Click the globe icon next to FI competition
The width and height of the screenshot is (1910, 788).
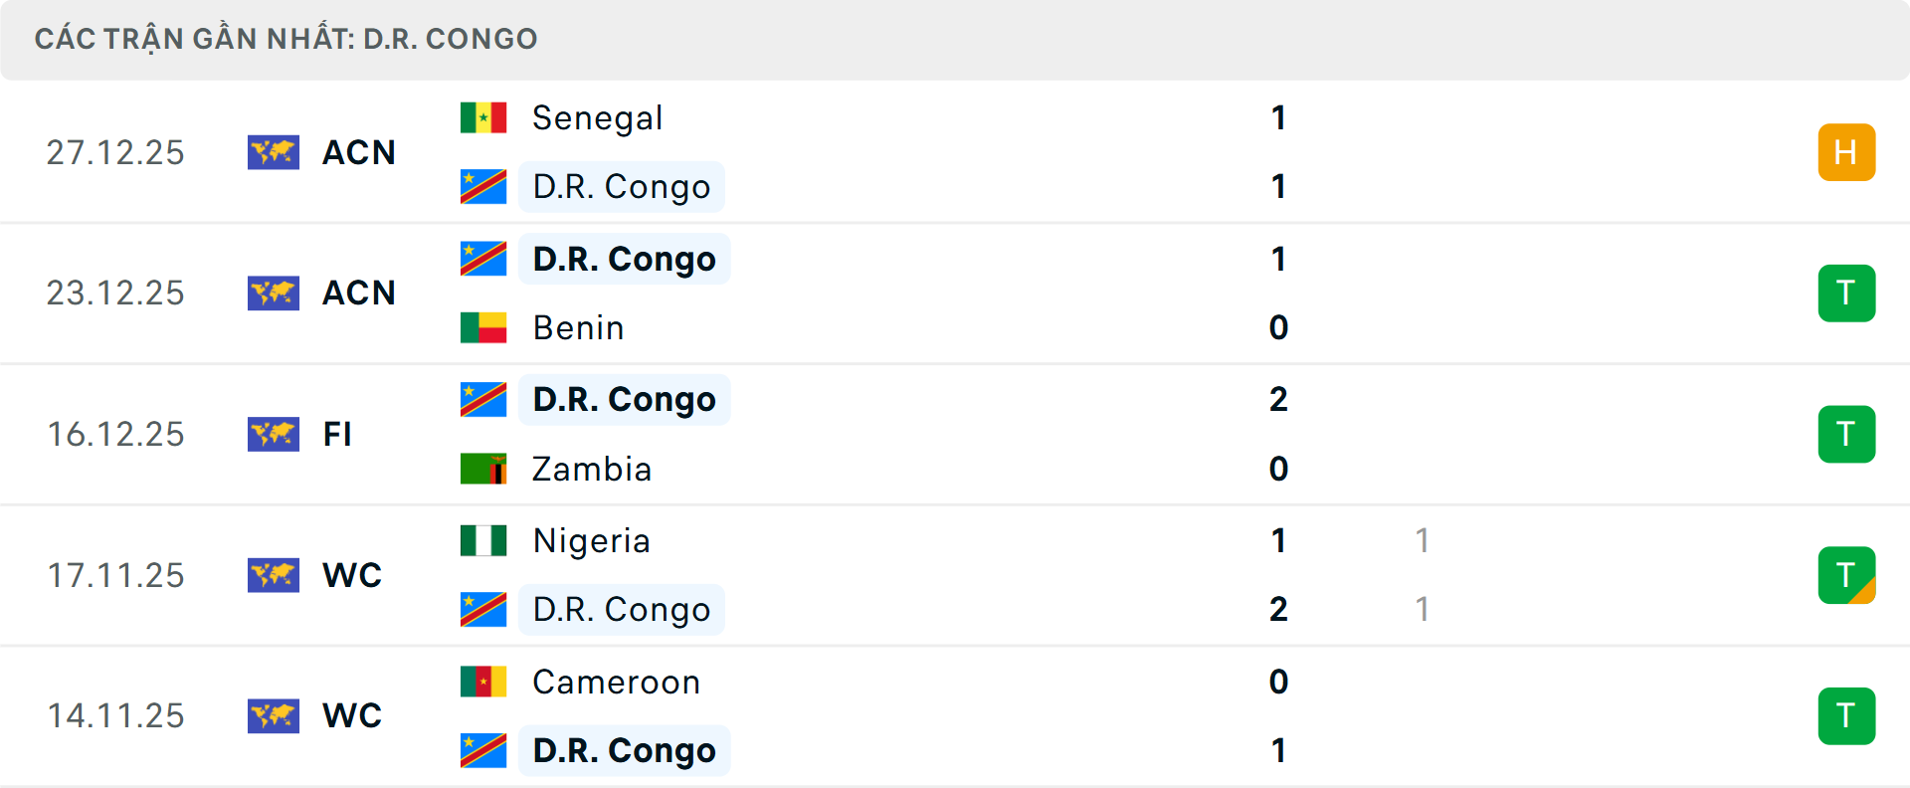coord(274,434)
